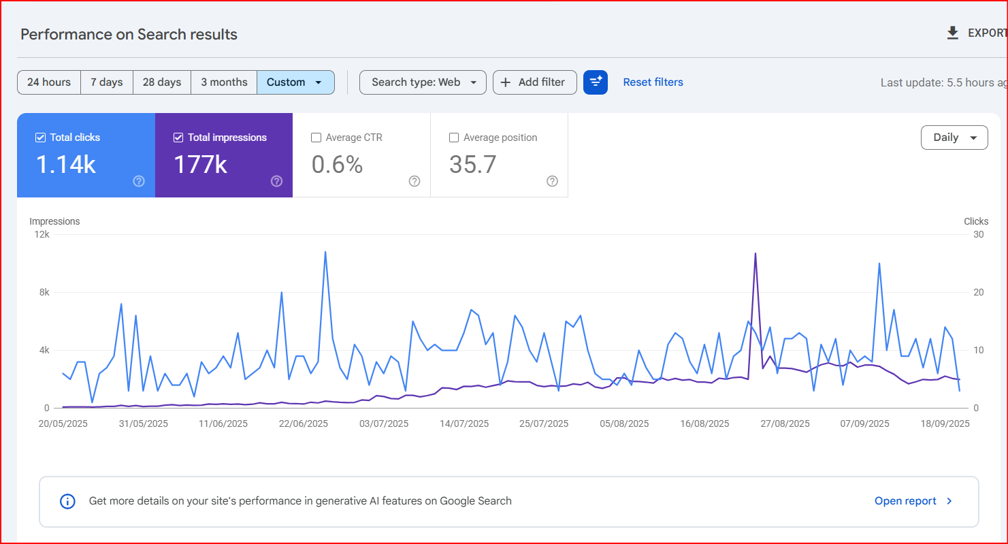Click the 30 clicks axis label

click(978, 234)
